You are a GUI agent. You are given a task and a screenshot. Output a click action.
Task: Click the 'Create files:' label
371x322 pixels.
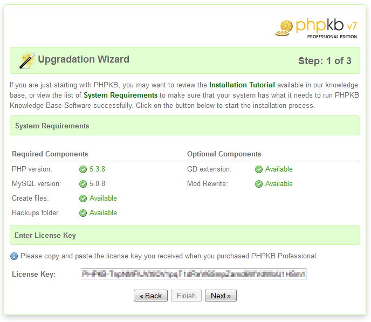[30, 198]
